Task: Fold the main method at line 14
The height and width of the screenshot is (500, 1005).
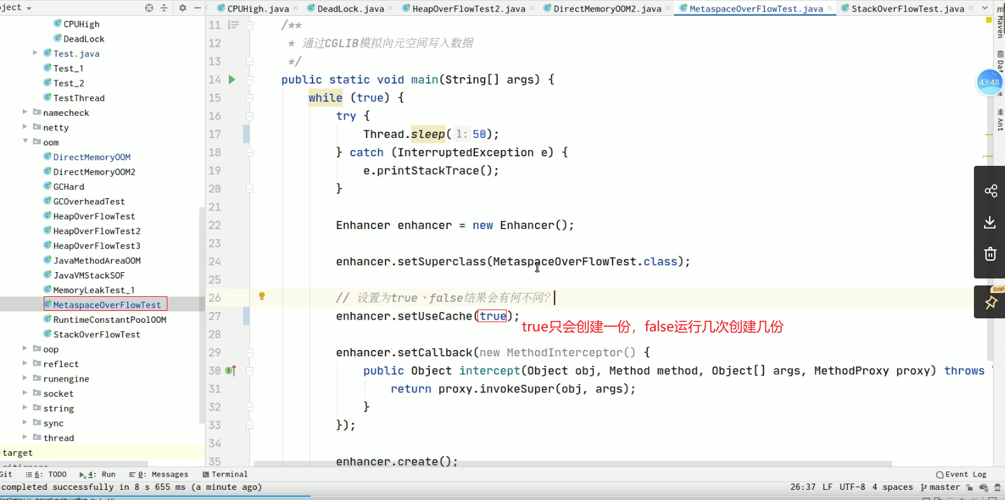Action: [250, 80]
